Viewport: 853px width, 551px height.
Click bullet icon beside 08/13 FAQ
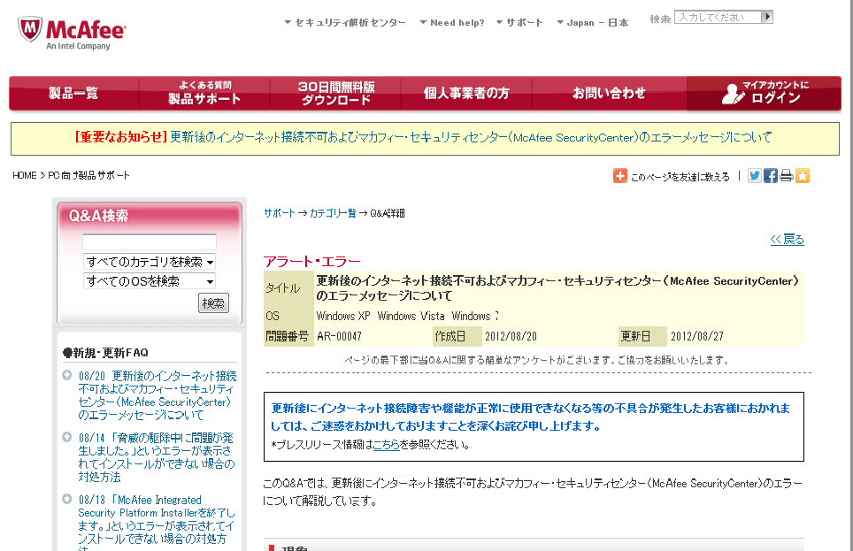67,499
